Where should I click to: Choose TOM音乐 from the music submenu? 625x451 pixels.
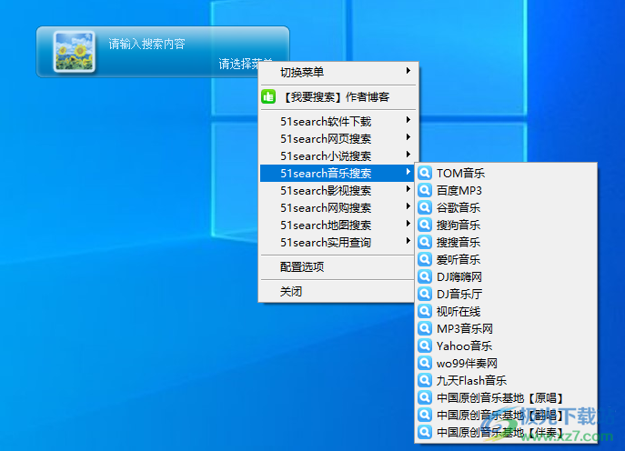tap(506, 173)
